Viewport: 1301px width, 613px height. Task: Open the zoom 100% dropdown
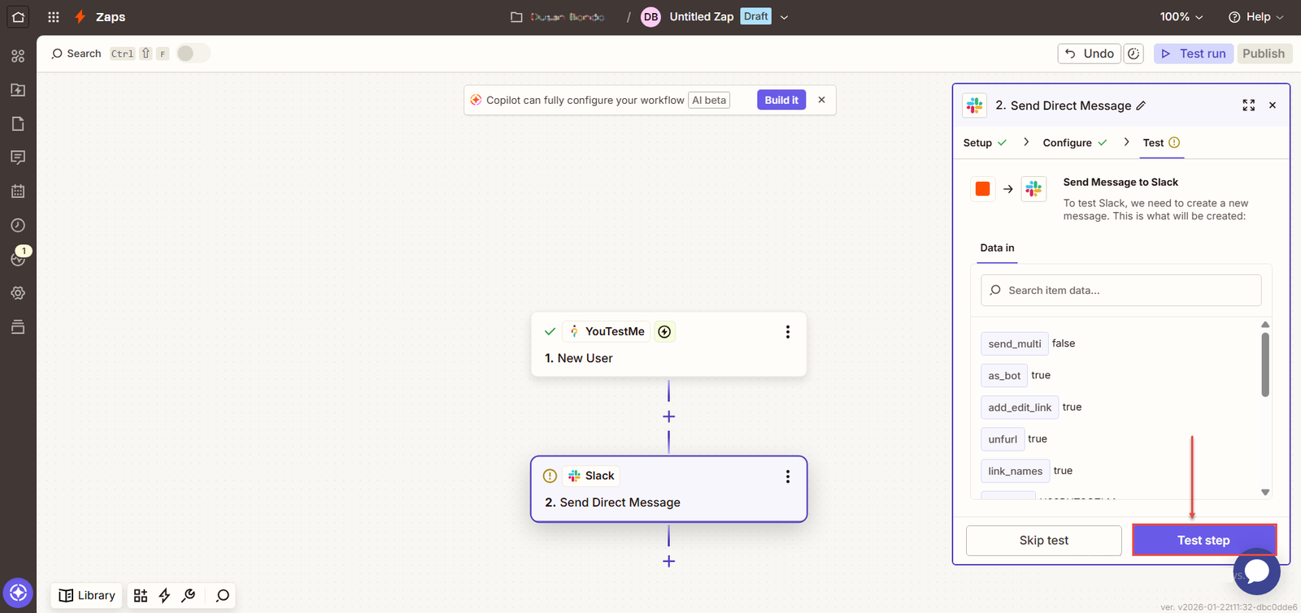(x=1181, y=17)
